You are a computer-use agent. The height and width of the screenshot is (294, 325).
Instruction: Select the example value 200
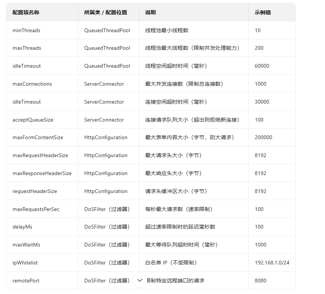(259, 48)
